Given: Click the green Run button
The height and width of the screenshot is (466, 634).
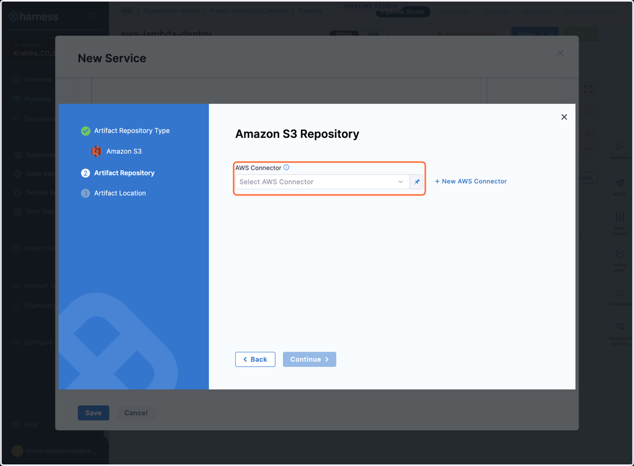Looking at the screenshot, I should click(x=580, y=34).
